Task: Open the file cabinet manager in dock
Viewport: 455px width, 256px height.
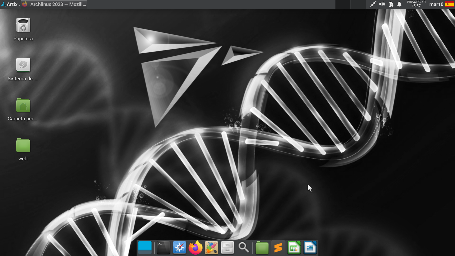Action: pyautogui.click(x=228, y=248)
